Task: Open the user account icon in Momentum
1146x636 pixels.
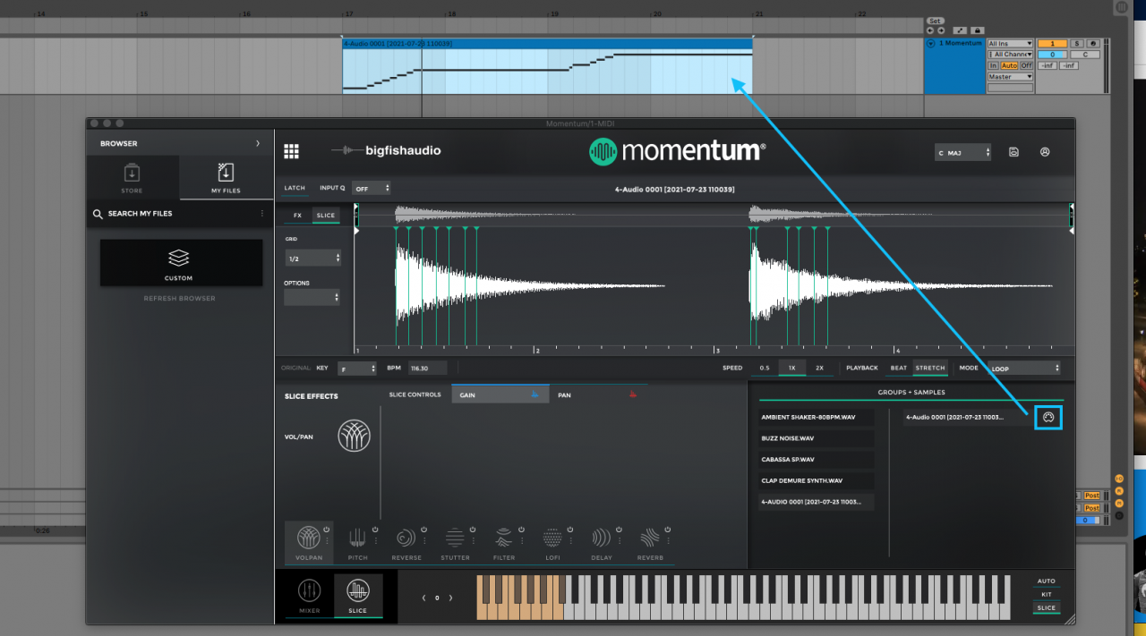Action: (1044, 152)
